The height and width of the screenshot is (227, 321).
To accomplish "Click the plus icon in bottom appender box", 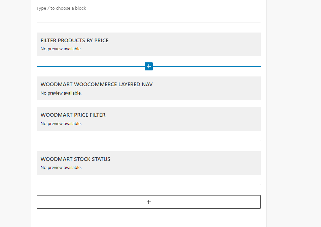I will (149, 202).
